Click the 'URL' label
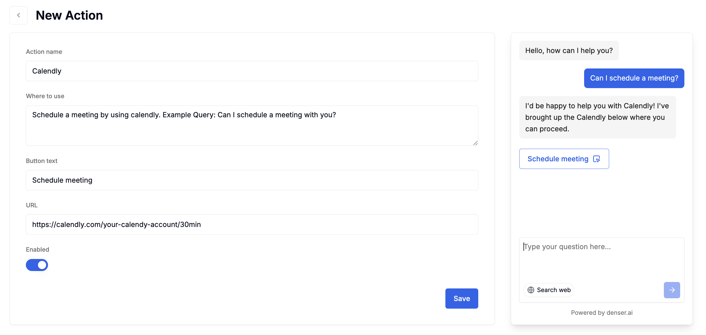Image resolution: width=706 pixels, height=335 pixels. (32, 205)
